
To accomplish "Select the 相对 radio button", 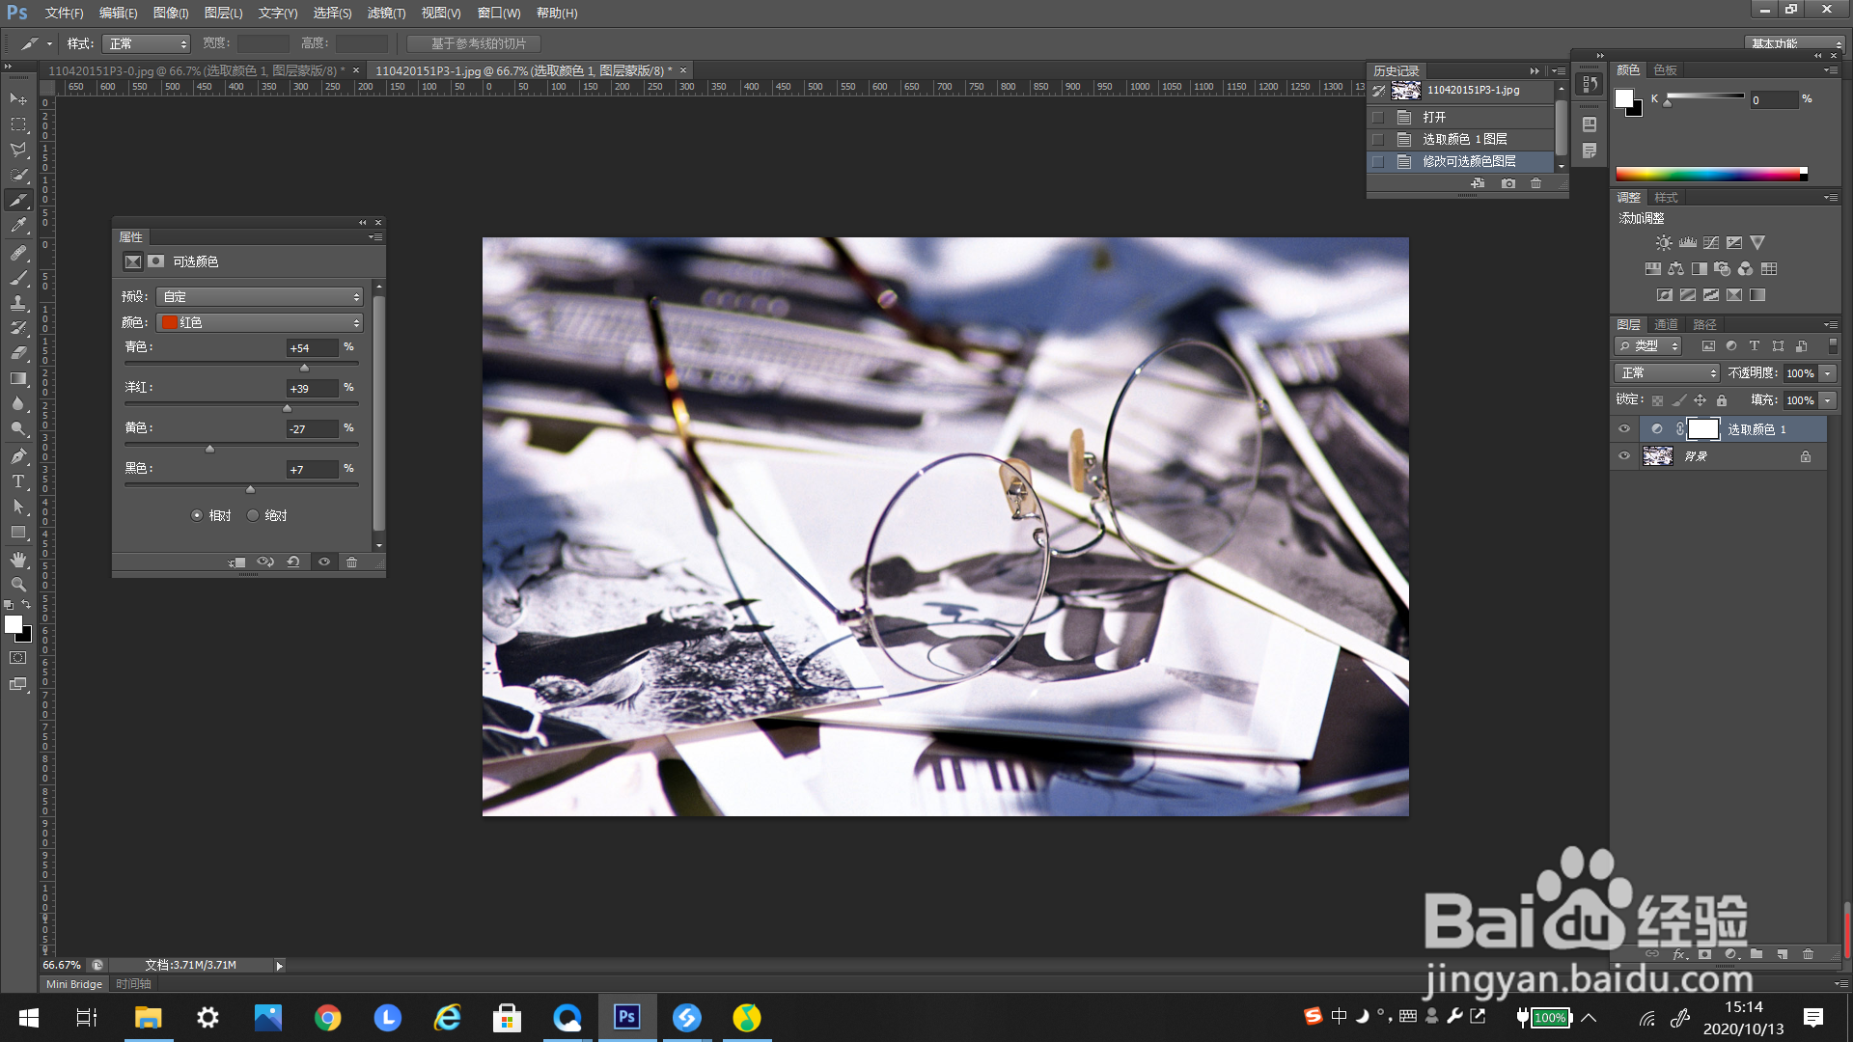I will pos(198,515).
